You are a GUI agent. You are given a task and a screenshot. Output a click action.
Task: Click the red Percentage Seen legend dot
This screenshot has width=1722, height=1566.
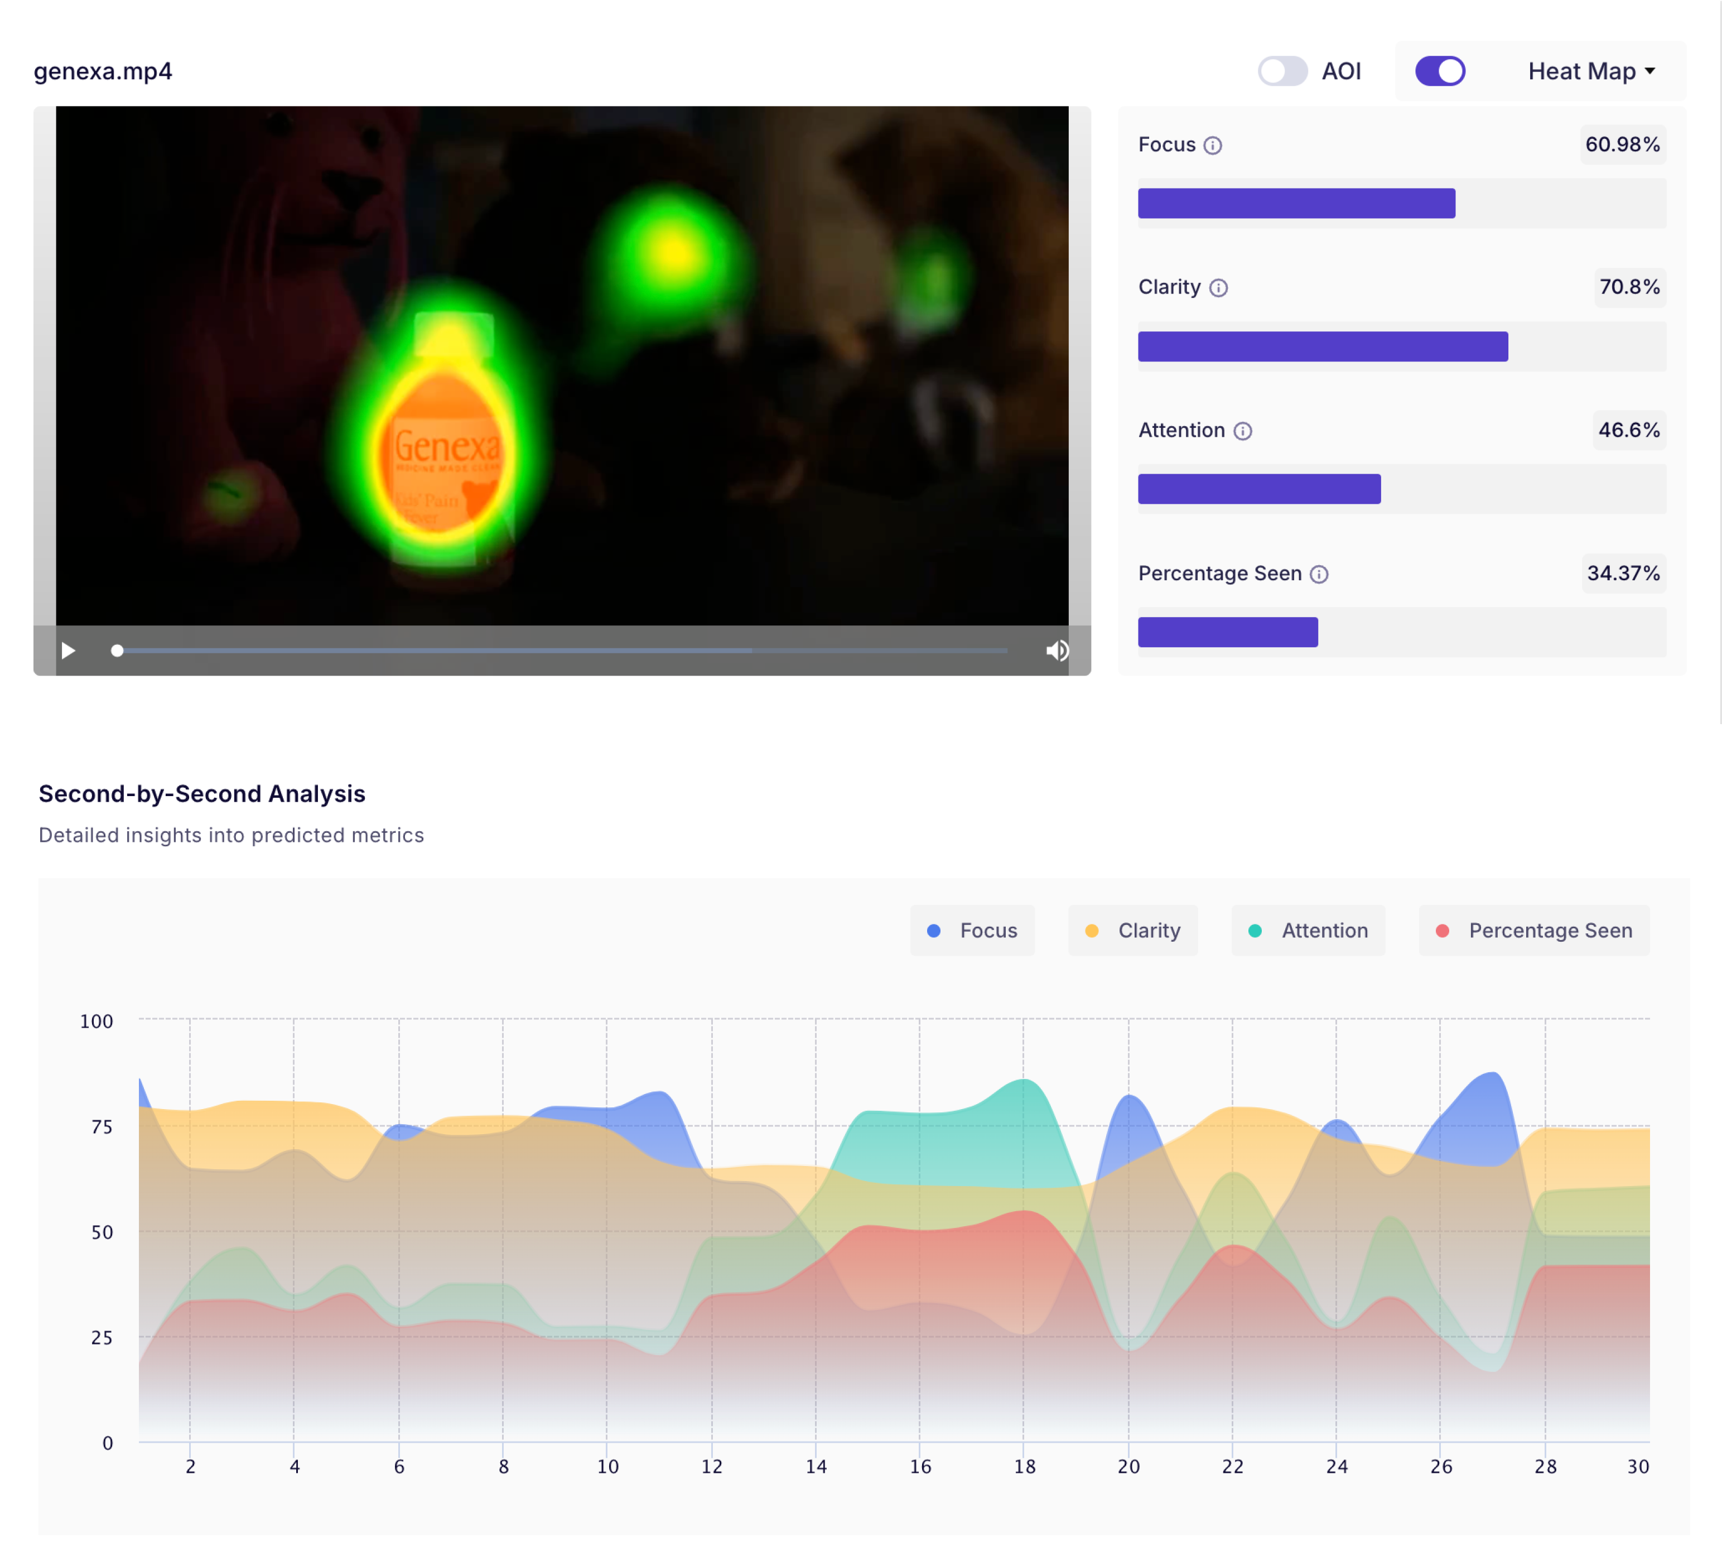coord(1442,931)
